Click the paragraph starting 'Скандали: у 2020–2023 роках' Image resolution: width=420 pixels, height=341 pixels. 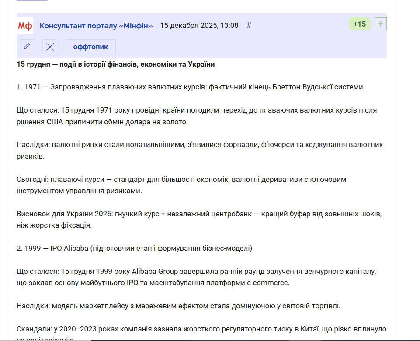pyautogui.click(x=201, y=333)
